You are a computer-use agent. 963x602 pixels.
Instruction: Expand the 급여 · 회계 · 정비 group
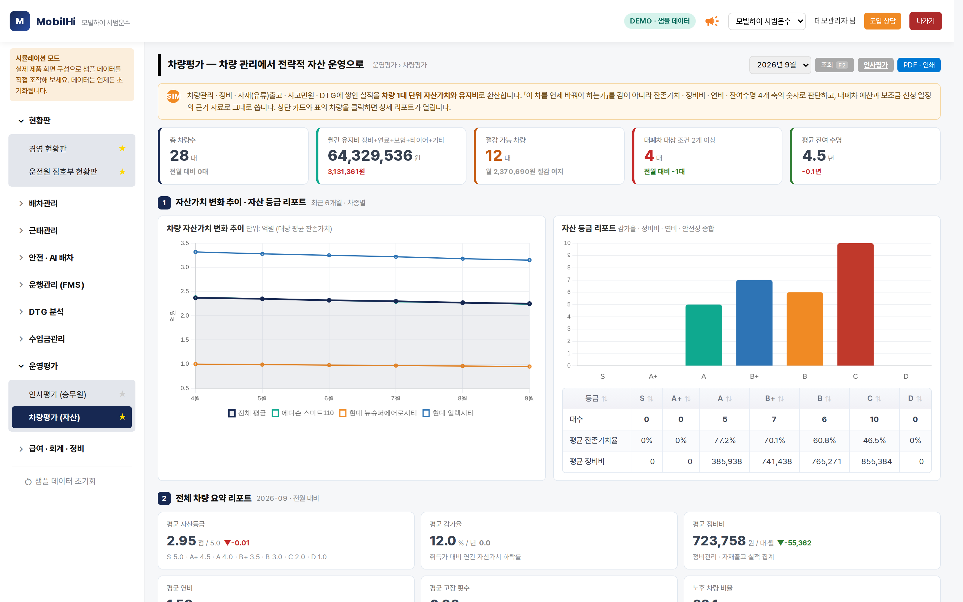(x=72, y=449)
